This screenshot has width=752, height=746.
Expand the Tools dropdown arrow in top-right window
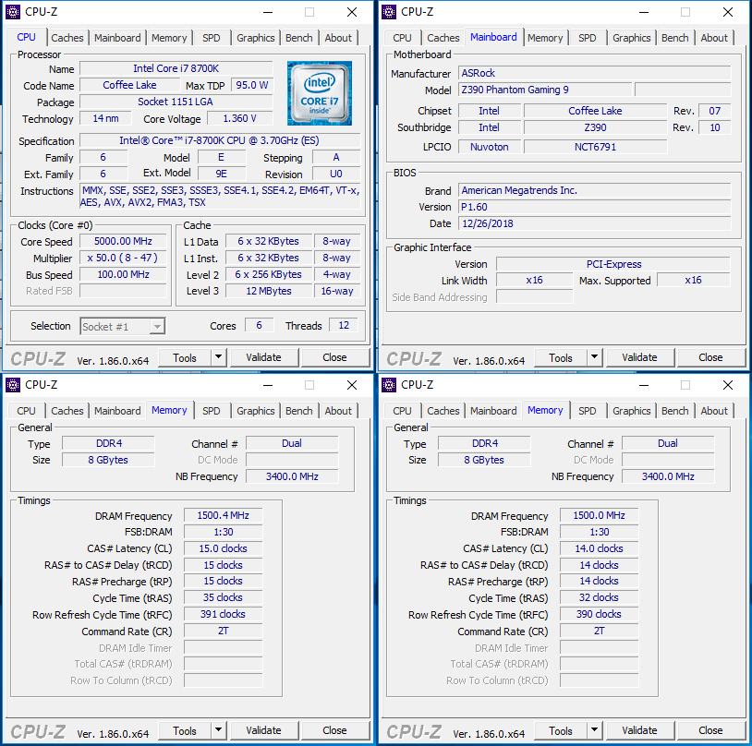click(594, 357)
